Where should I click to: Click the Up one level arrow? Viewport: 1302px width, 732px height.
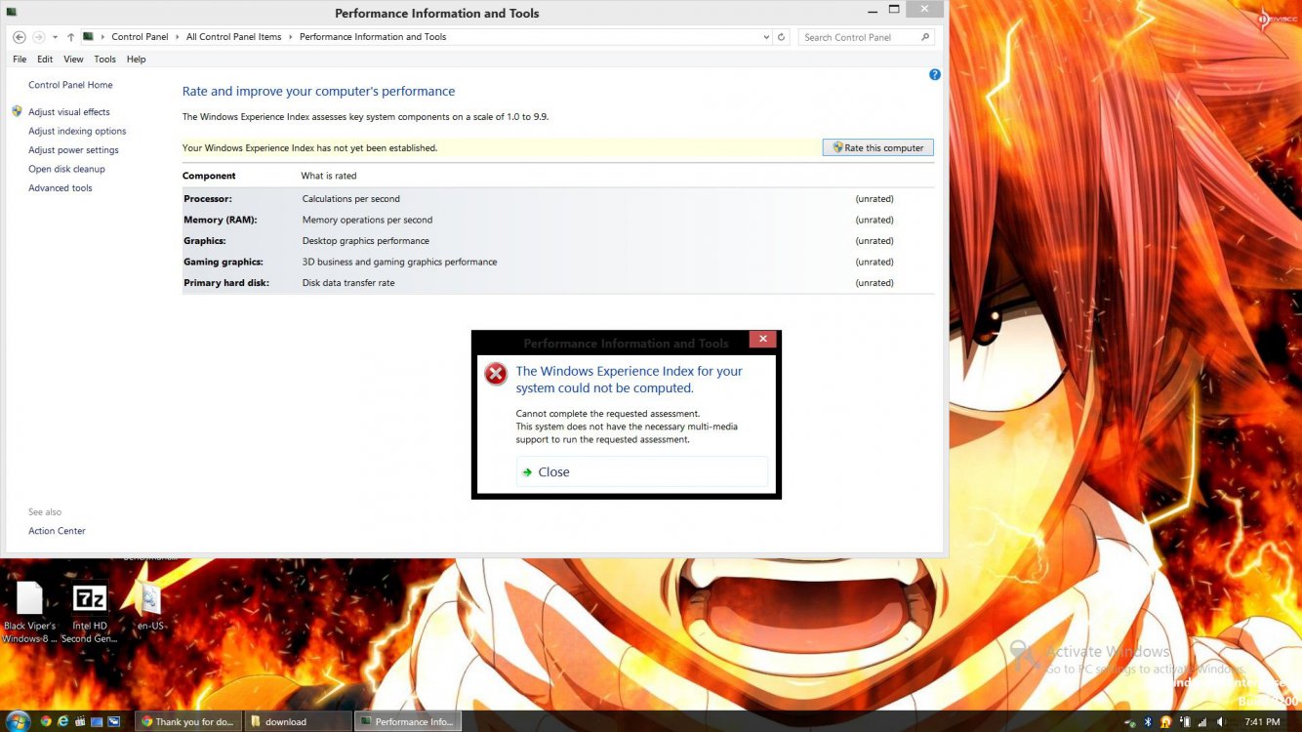click(x=70, y=37)
